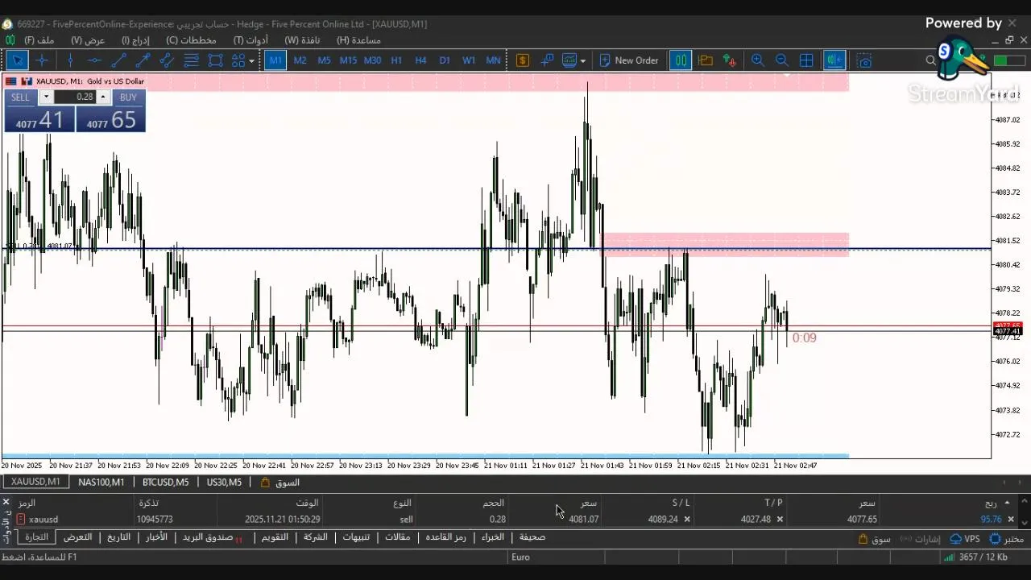Open the dollar Depth of Market icon
Image resolution: width=1031 pixels, height=580 pixels.
pos(523,60)
